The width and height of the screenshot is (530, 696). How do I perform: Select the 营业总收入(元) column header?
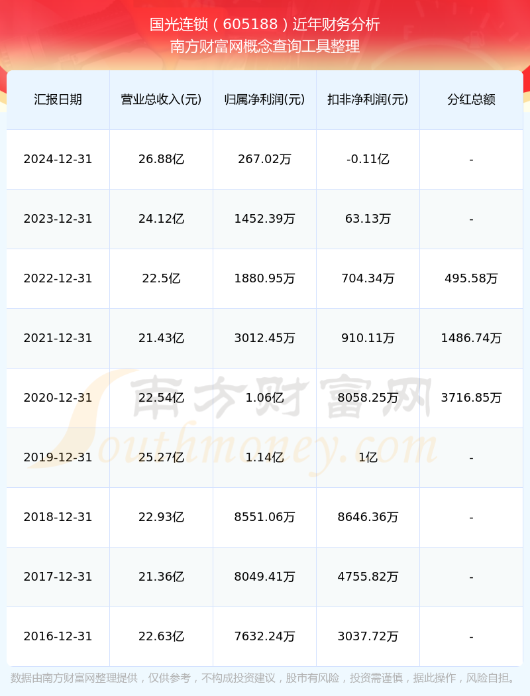[162, 99]
